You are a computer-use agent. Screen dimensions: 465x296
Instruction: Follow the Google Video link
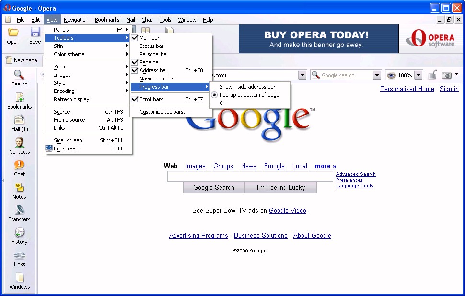287,210
